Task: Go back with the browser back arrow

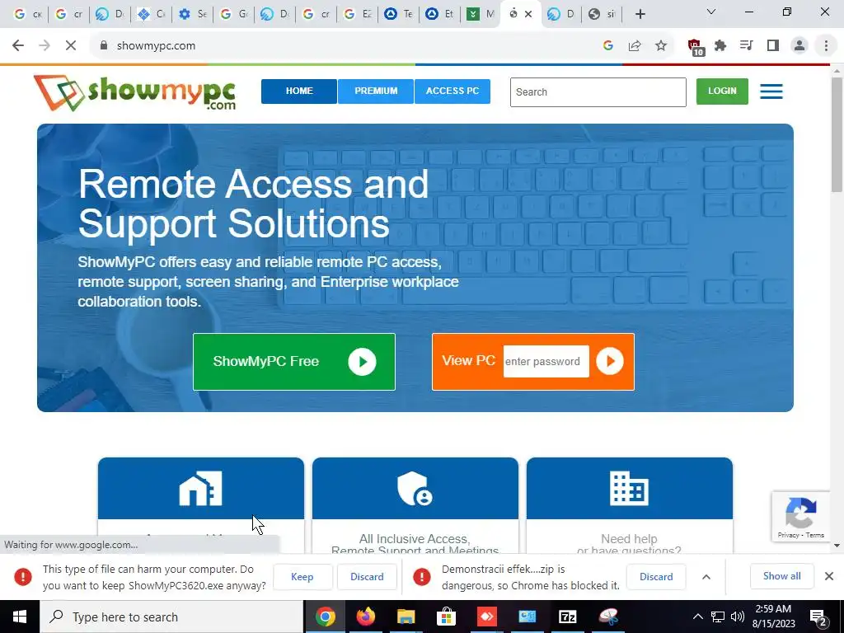Action: pos(18,46)
